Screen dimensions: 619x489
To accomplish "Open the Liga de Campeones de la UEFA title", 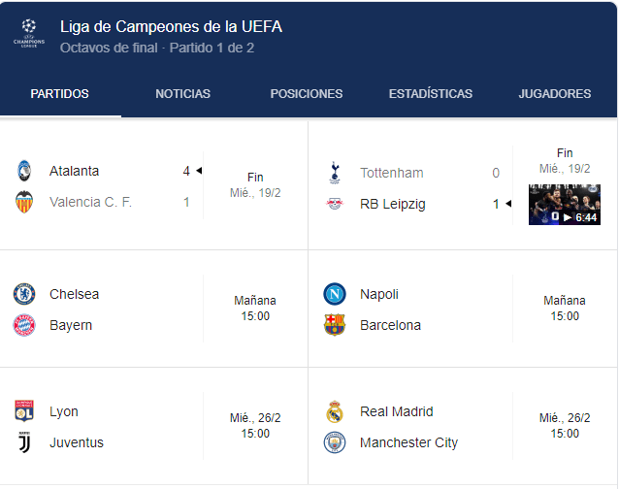I will point(171,27).
